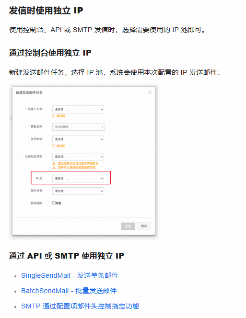Close the 新建发送邮件任务 dialog with X

point(150,92)
